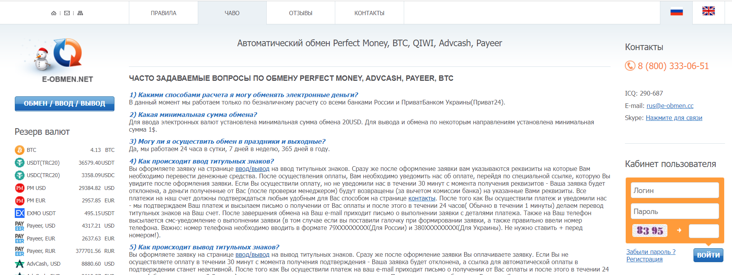Click the ICQ: 290-687 contact text
Image resolution: width=732 pixels, height=275 pixels.
pyautogui.click(x=644, y=93)
